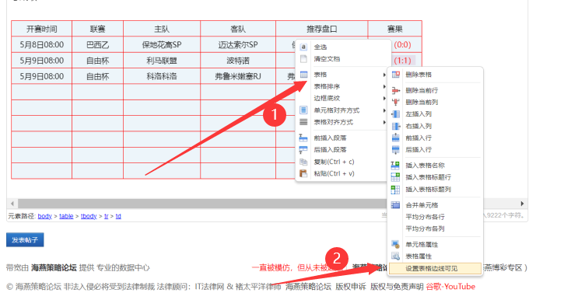This screenshot has height=293, width=578.
Task: Choose the 左插入列 (insert column left) icon
Action: pos(395,114)
